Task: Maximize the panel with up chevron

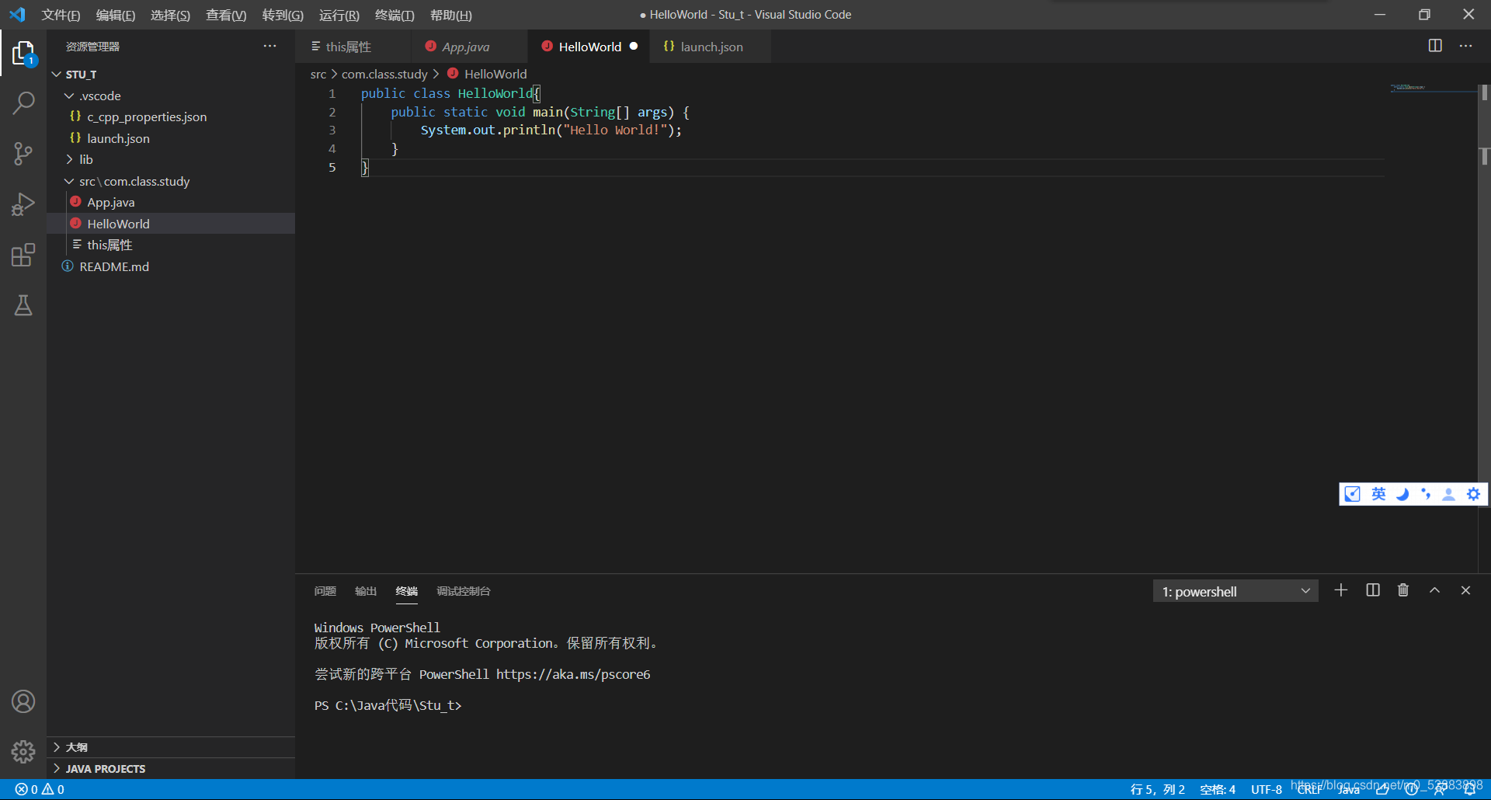Action: click(x=1434, y=590)
